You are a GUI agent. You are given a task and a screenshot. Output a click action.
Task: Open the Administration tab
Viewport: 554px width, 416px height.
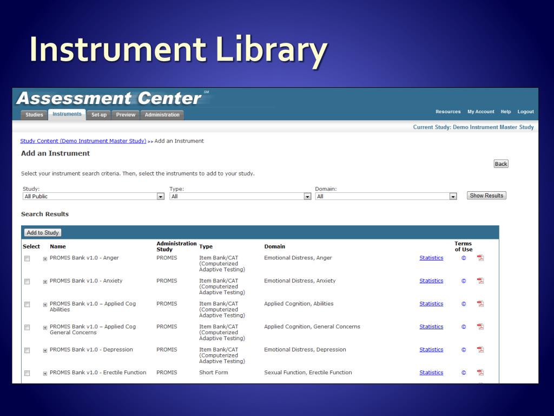coord(162,115)
